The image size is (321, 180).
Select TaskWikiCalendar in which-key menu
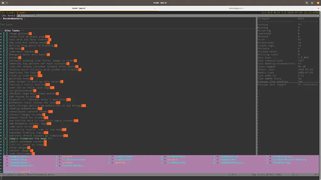tap(74, 160)
